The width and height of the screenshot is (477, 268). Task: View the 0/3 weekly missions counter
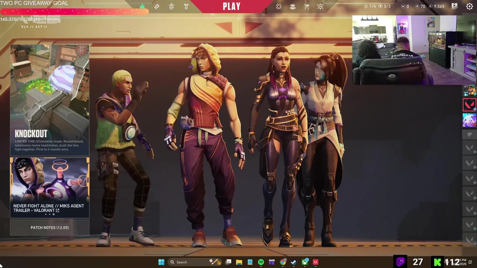385,6
